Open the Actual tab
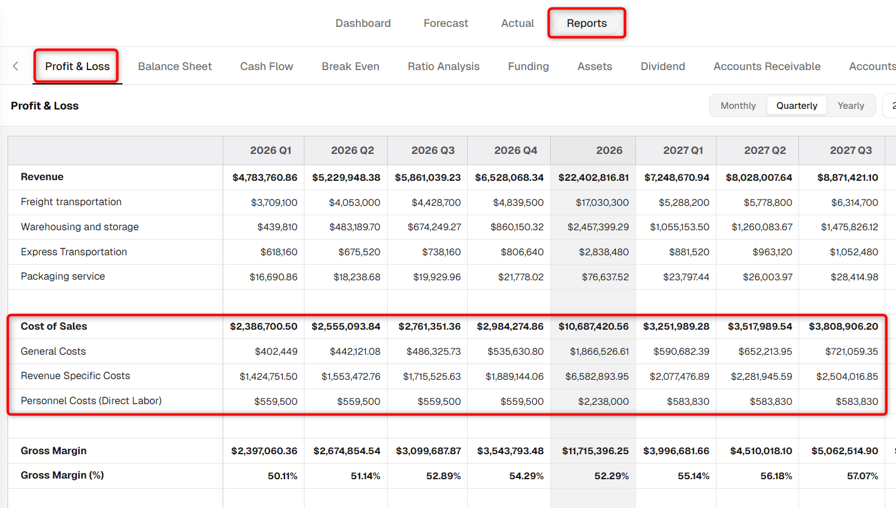The image size is (896, 508). pyautogui.click(x=518, y=23)
